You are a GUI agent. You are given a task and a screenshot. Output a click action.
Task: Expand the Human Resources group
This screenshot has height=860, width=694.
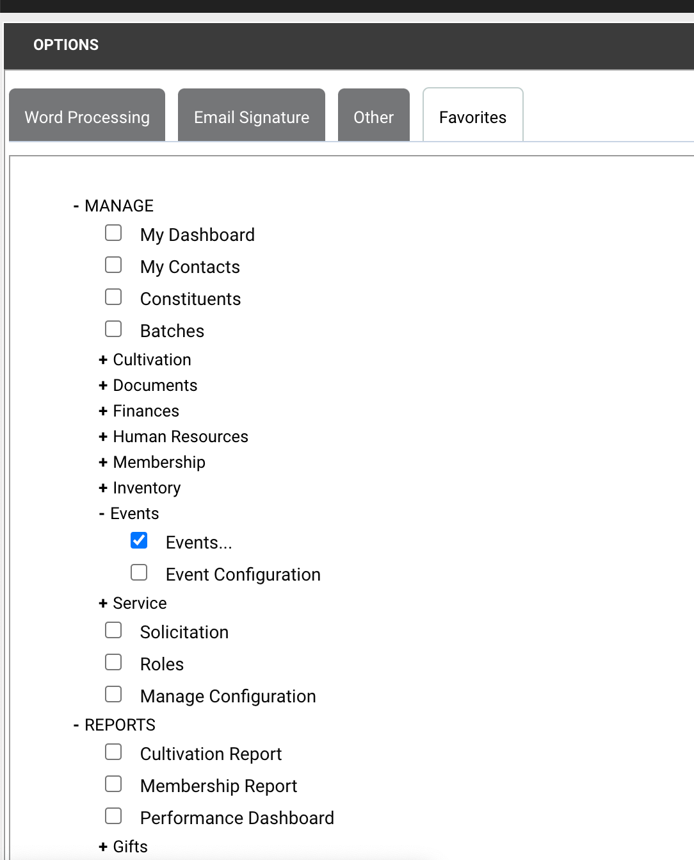tap(102, 437)
